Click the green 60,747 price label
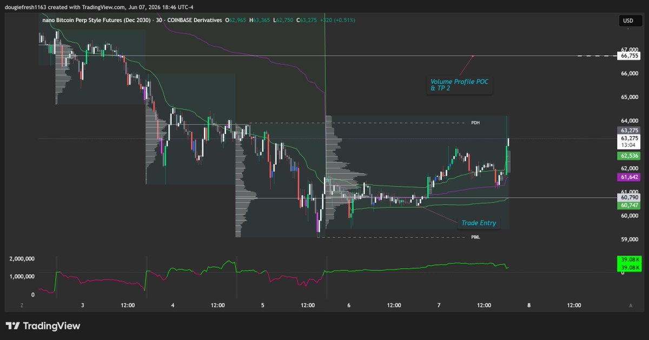The height and width of the screenshot is (340, 649). pos(628,205)
